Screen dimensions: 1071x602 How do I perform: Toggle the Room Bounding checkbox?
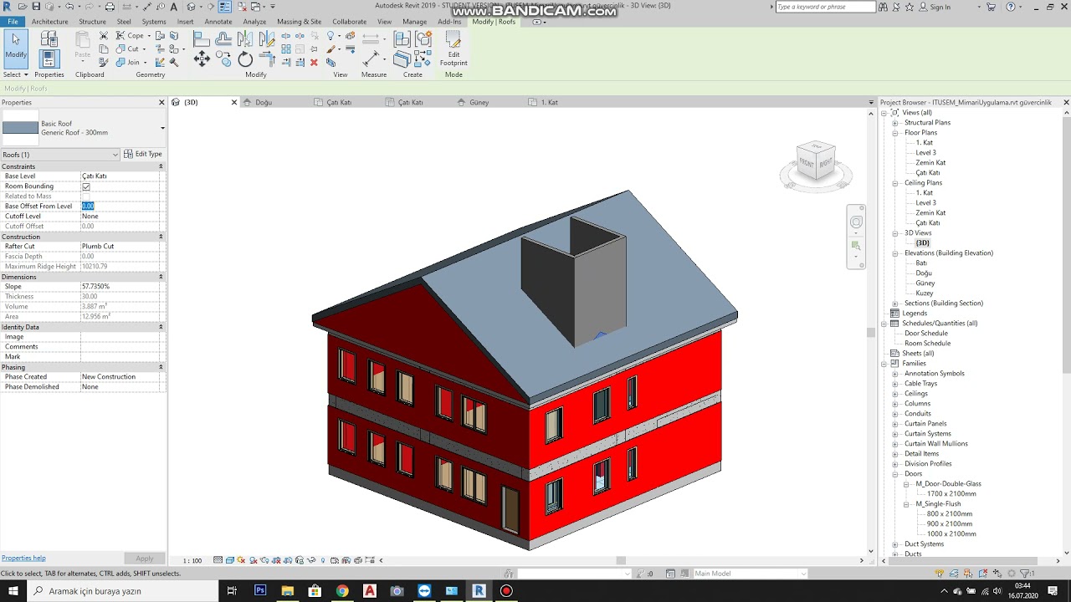point(85,186)
